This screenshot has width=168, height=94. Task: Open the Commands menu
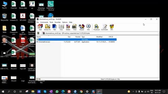[44, 22]
